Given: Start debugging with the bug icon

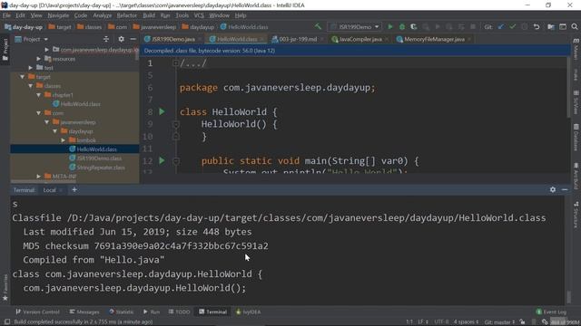Looking at the screenshot, I should (401, 26).
